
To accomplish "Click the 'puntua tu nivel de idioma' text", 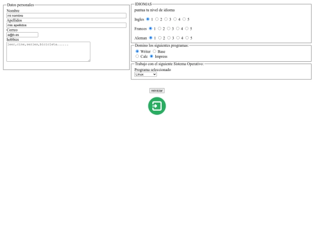I will 155,10.
